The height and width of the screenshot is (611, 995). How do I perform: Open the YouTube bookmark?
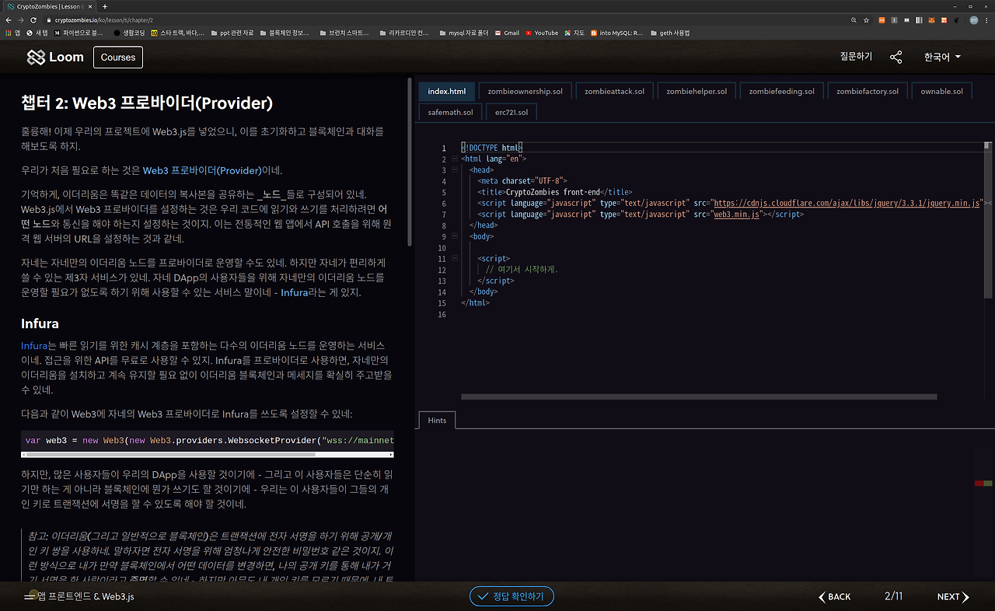(x=542, y=33)
